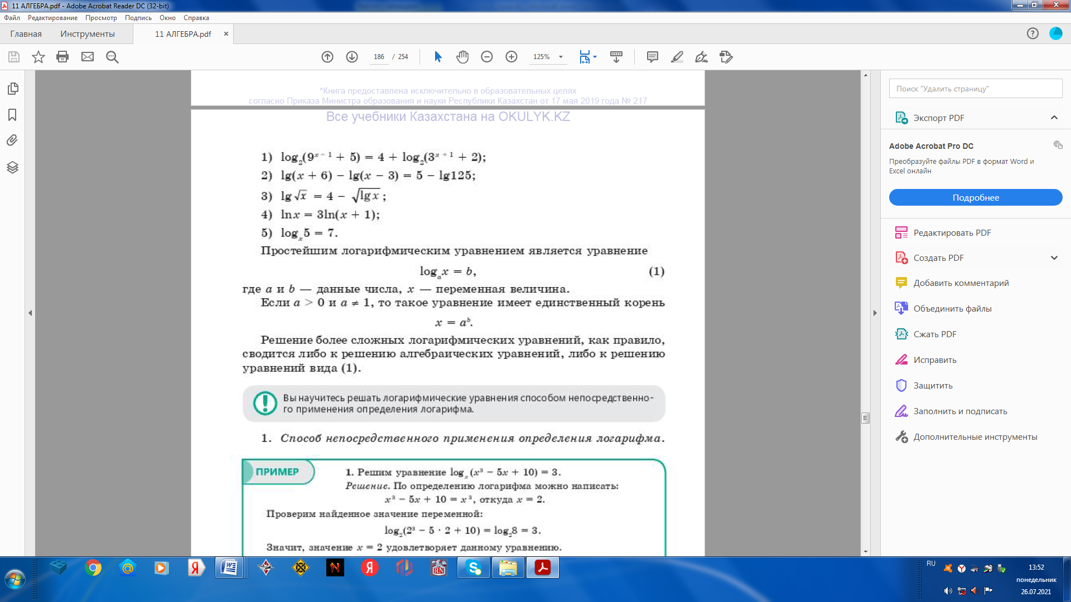This screenshot has height=602, width=1071.
Task: Click the print file icon
Action: point(62,57)
